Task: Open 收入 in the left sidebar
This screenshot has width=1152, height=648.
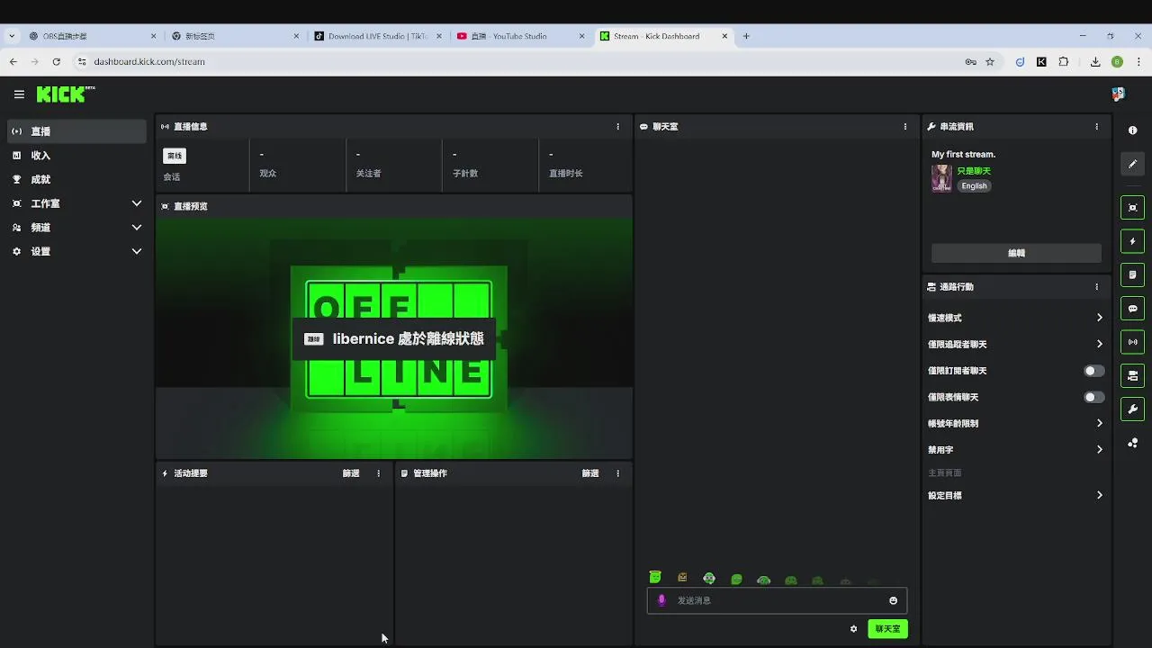Action: tap(76, 156)
